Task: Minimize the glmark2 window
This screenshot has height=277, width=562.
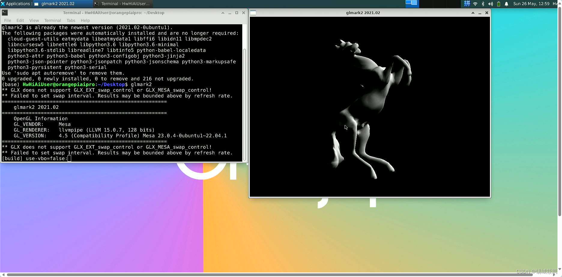Action: [x=480, y=13]
